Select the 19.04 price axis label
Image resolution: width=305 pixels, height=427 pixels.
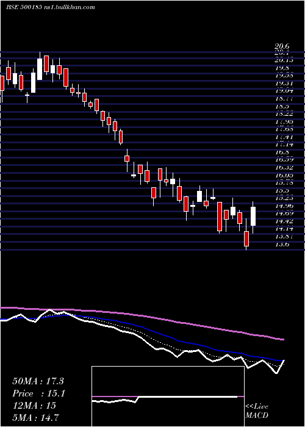(x=285, y=91)
